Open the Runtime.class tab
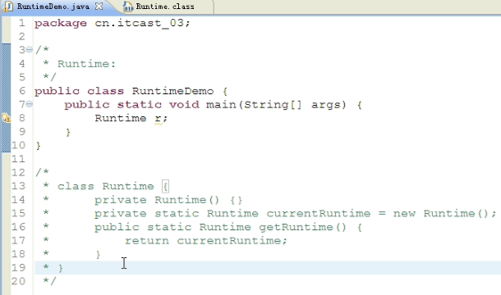This screenshot has width=501, height=295. point(165,7)
